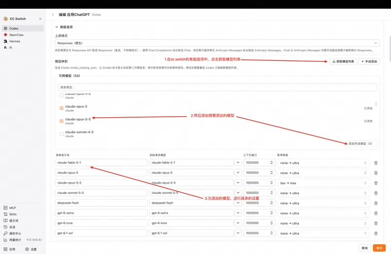Open model dropdown for gpt-6-astra row
This screenshot has width=391, height=254.
(238, 213)
